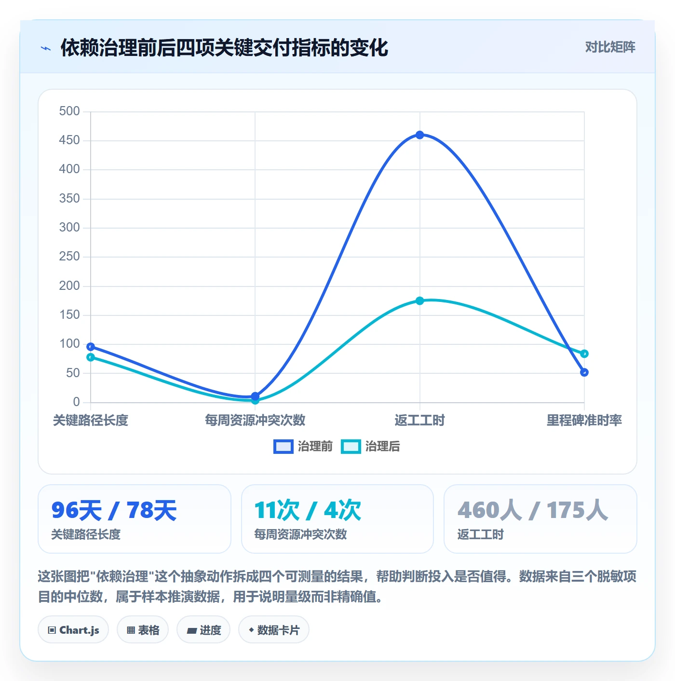Click the 治理前 point at 每周资源冲突次数
The height and width of the screenshot is (681, 675).
point(255,396)
